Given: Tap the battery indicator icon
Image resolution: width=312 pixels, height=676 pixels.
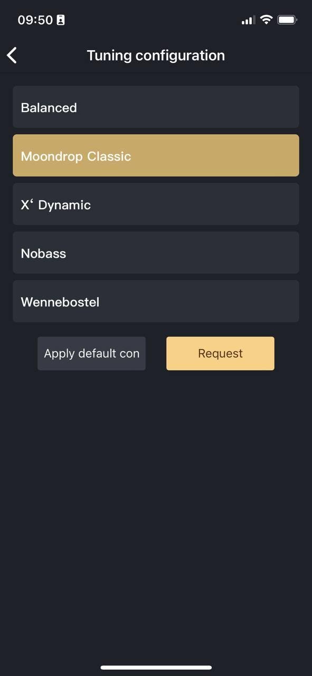Looking at the screenshot, I should 287,20.
